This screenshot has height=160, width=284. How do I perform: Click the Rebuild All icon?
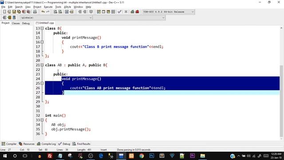113,12
